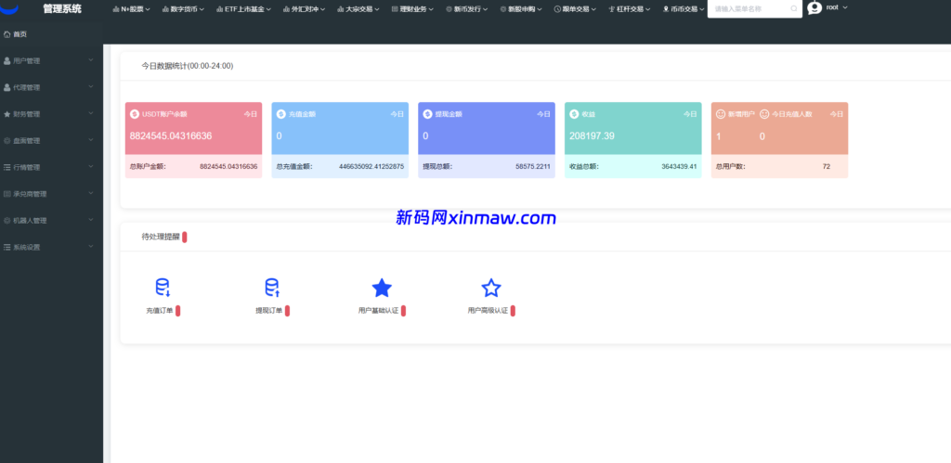Click the smiley icon beside 新增用户
951x463 pixels.
click(x=721, y=114)
